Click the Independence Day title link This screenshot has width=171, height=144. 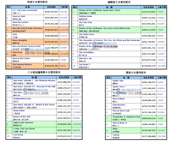(x=22, y=99)
